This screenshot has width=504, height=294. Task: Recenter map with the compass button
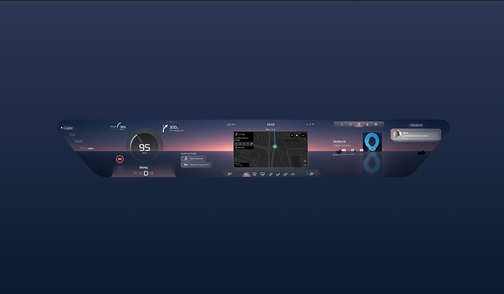[x=297, y=135]
